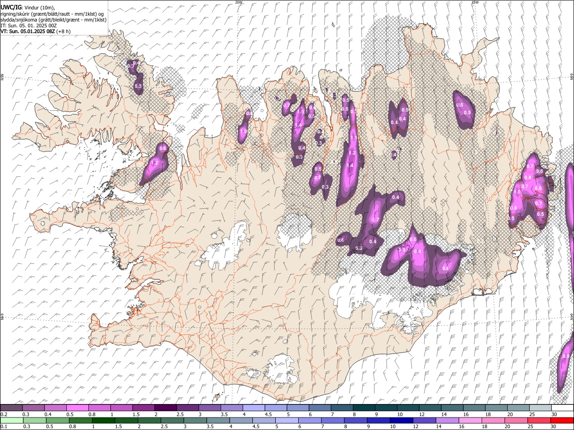This screenshot has width=574, height=430.
Task: Select the light lavender 4 swatch in upper scale
Action: 253,408
